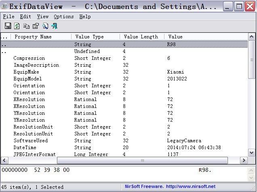Click the Find toolbar icon
This screenshot has height=192, width=257.
45,26
